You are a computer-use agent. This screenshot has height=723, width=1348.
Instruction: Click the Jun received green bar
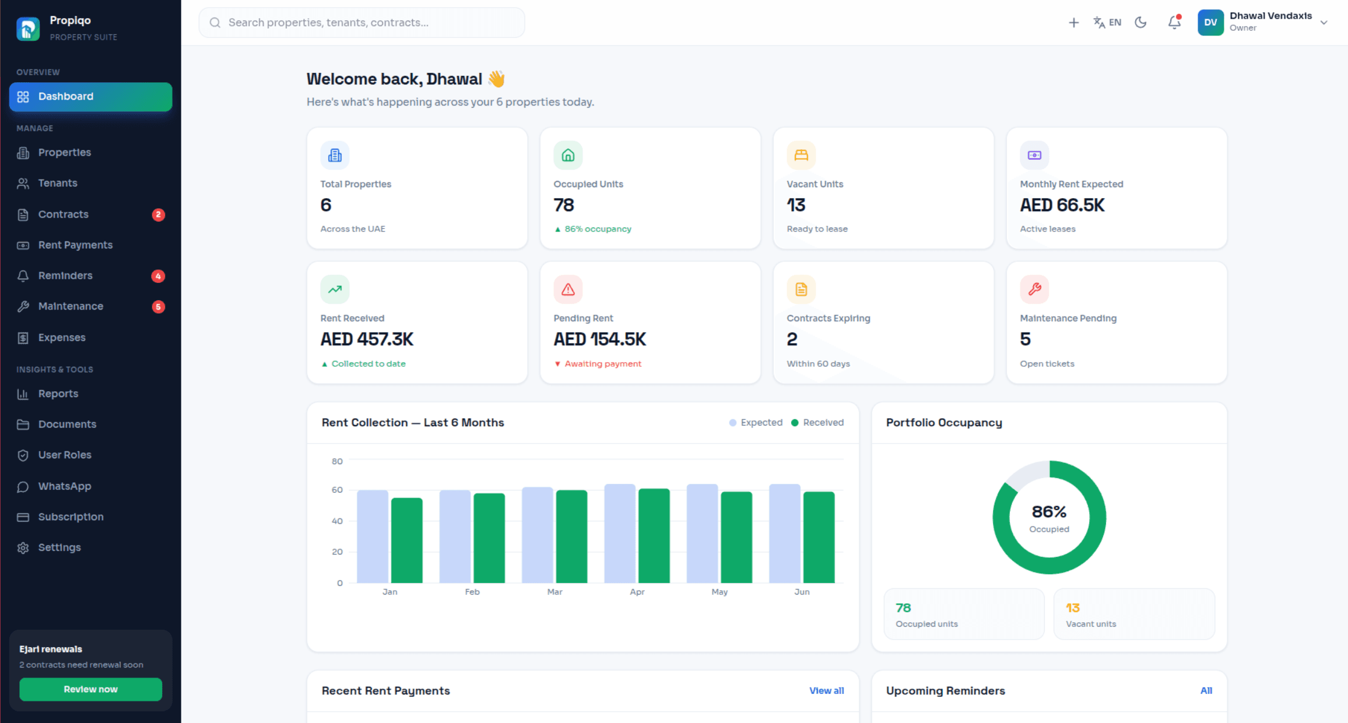point(819,538)
